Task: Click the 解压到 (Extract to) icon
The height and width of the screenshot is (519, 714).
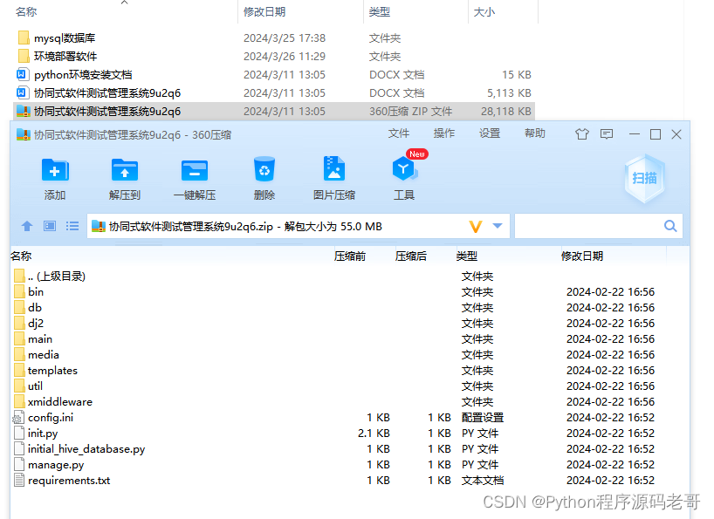Action: pos(124,174)
